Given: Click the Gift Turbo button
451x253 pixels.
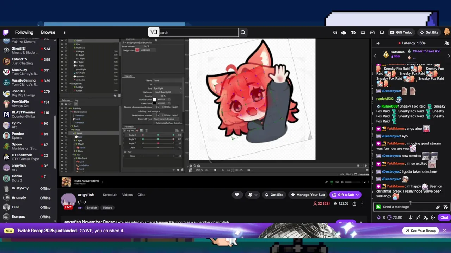Looking at the screenshot, I should click(401, 32).
